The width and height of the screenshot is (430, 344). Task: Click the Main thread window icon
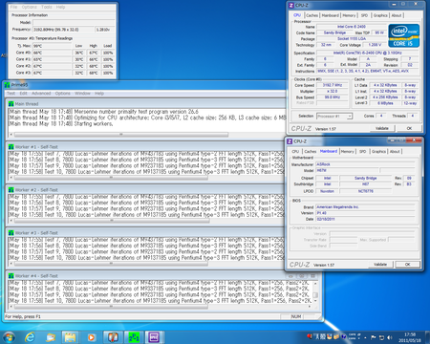(x=11, y=104)
